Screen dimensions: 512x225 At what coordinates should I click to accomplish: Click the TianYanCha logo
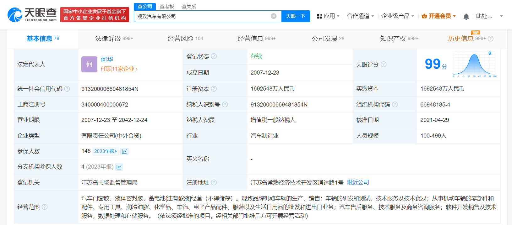[32, 15]
